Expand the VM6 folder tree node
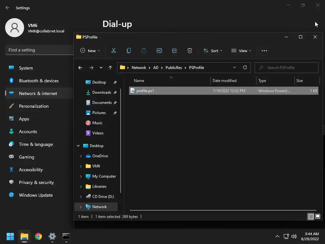 (81, 166)
